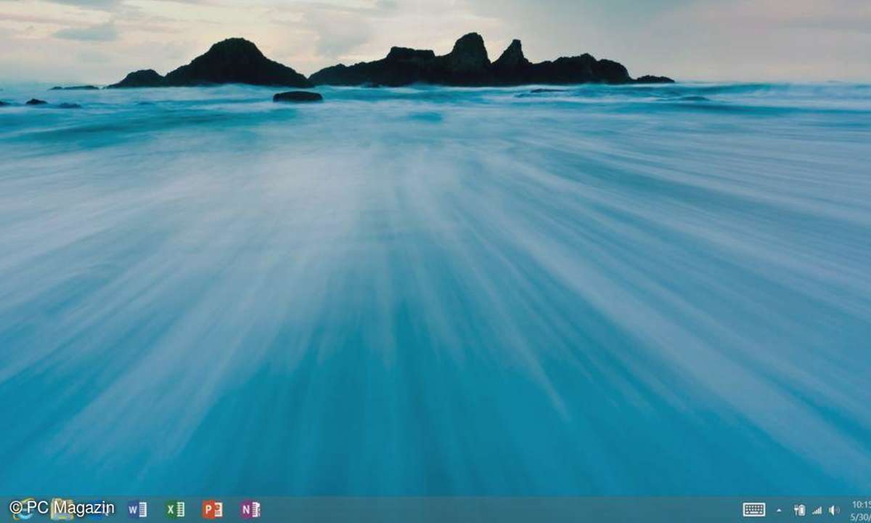Open network signal status

point(817,510)
